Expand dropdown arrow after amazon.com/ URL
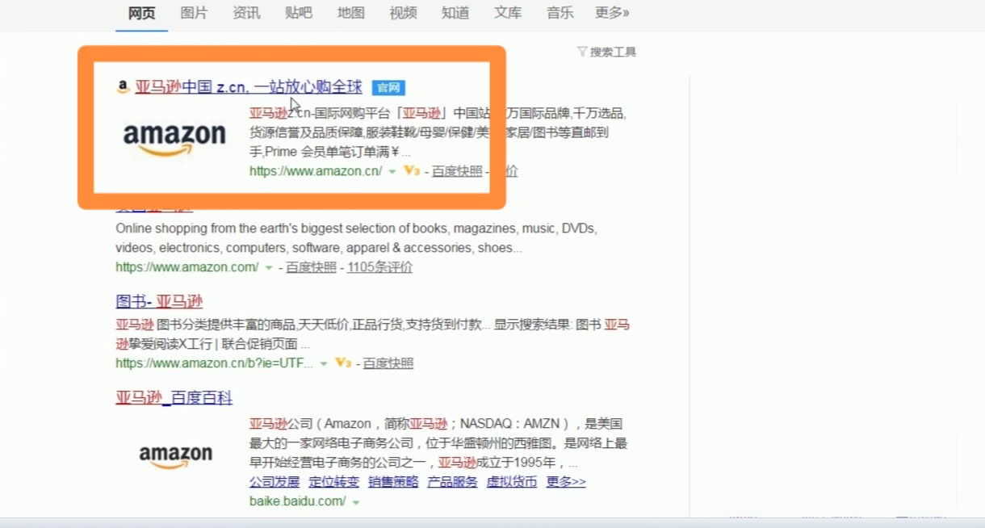This screenshot has width=985, height=528. [x=269, y=268]
